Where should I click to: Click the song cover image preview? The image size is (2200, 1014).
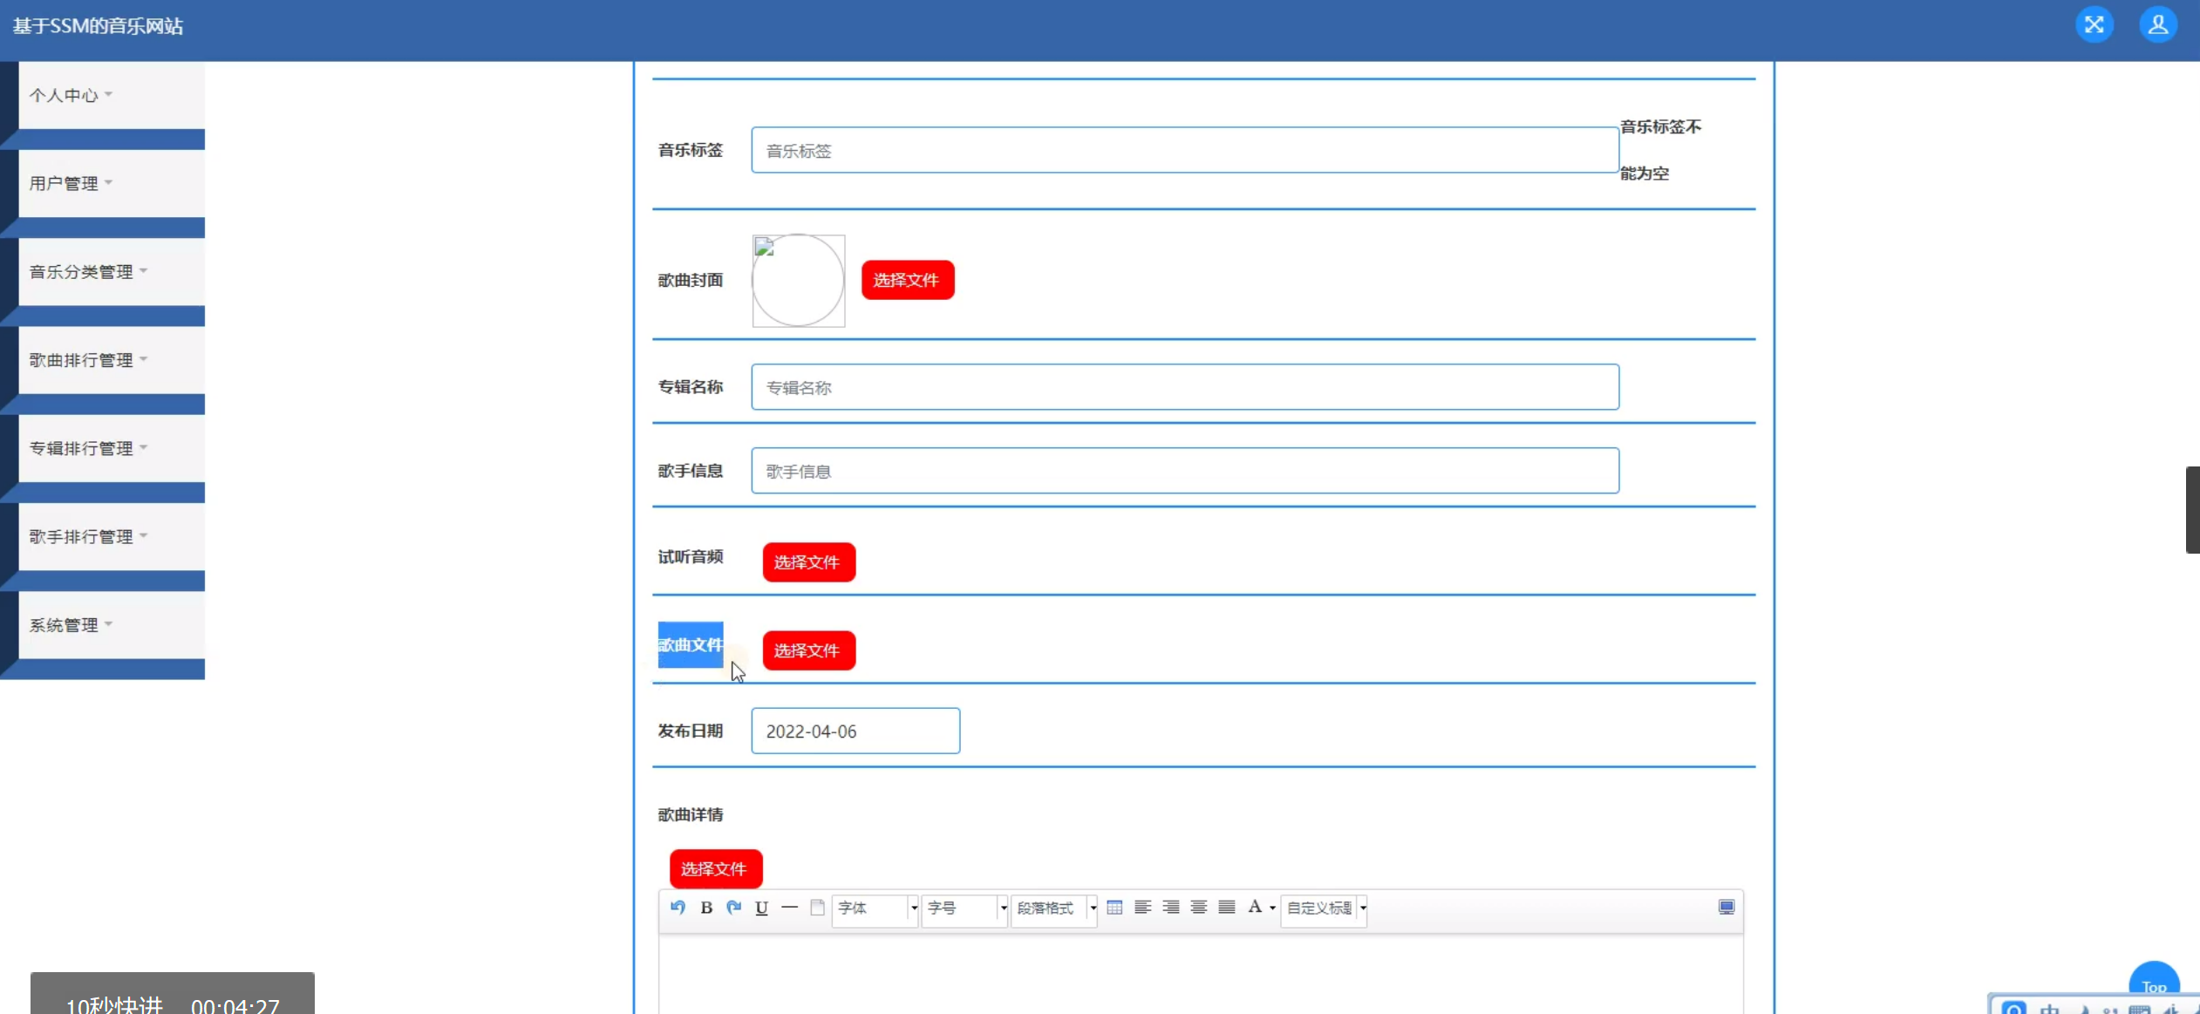click(x=799, y=281)
